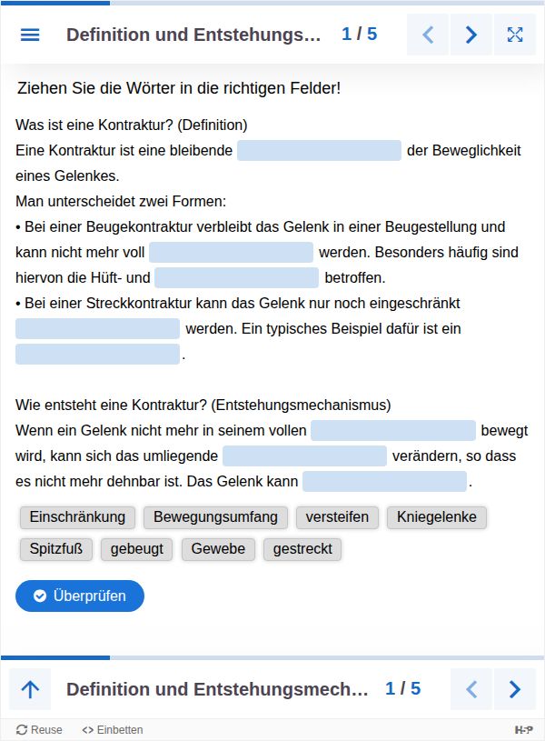Click the blank field after 'Hüft- und'
545x741 pixels.
click(x=236, y=278)
